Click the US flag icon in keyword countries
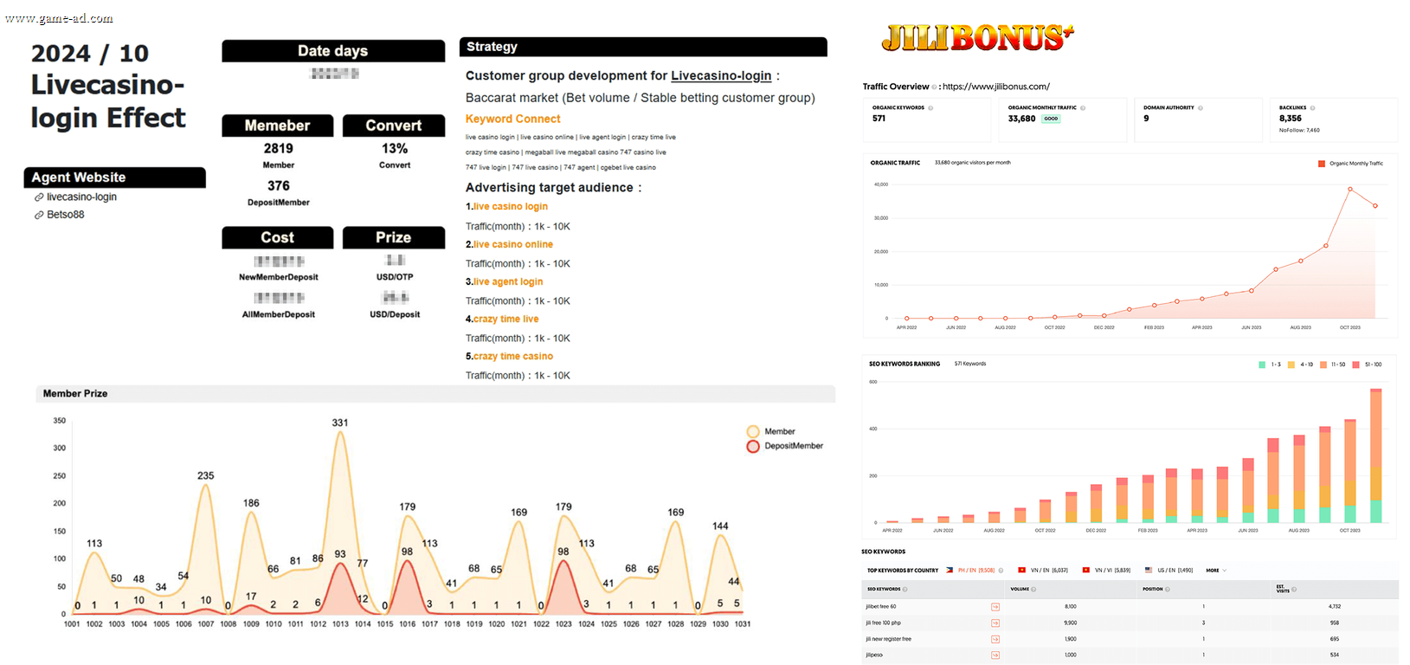This screenshot has width=1410, height=665. [1149, 571]
